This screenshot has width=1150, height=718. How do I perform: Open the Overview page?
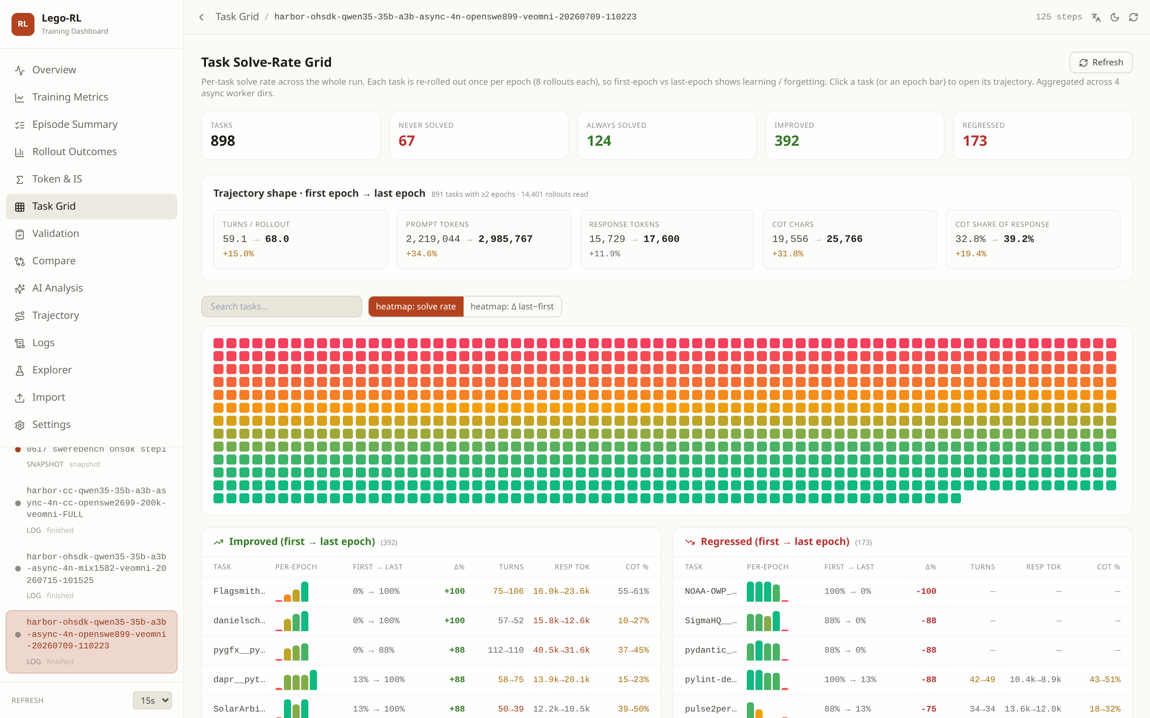(91, 70)
